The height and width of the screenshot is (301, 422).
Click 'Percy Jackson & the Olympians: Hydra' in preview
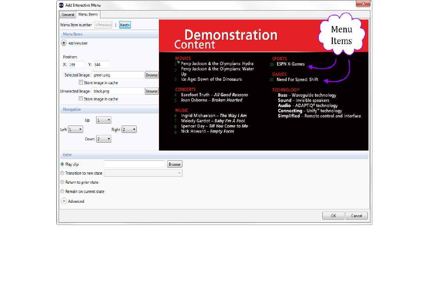pos(217,64)
